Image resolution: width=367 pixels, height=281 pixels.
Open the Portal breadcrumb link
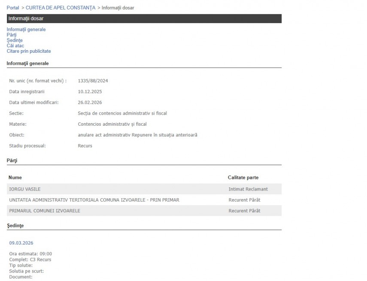coord(12,8)
